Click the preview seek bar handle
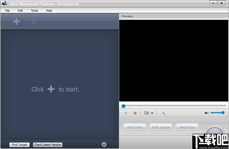 123,106
